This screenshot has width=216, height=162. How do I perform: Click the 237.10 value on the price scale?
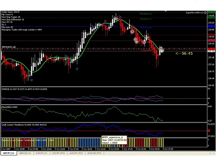point(211,64)
